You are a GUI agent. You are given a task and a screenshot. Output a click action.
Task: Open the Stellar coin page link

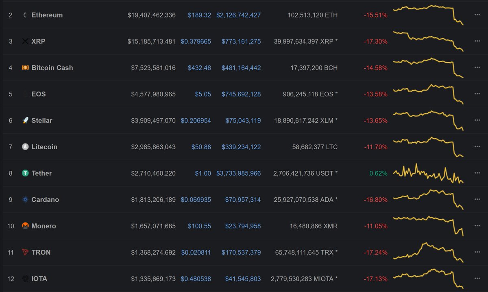tap(42, 120)
